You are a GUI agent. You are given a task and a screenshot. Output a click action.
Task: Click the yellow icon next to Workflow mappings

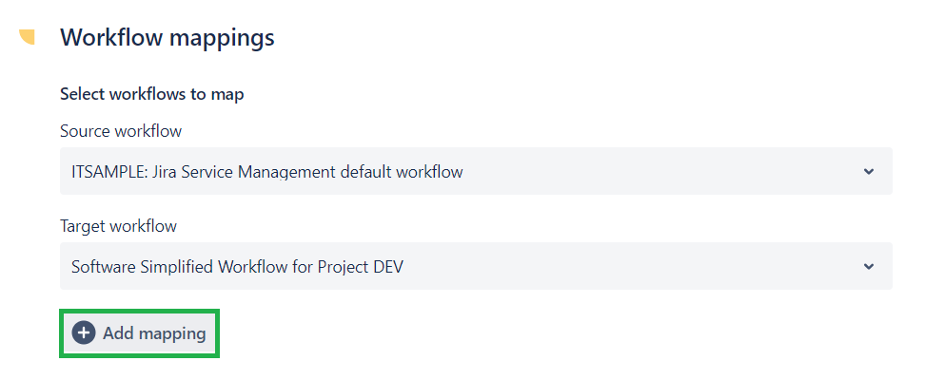tap(28, 37)
